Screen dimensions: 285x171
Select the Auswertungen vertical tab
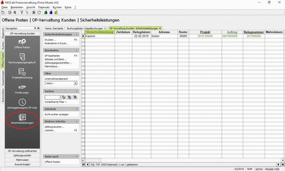3,78
